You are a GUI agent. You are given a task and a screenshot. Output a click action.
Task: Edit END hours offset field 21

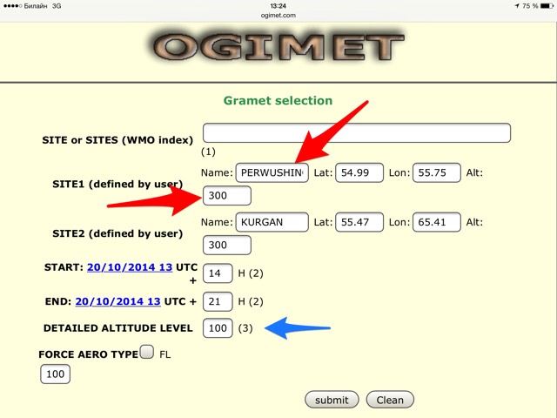point(218,301)
